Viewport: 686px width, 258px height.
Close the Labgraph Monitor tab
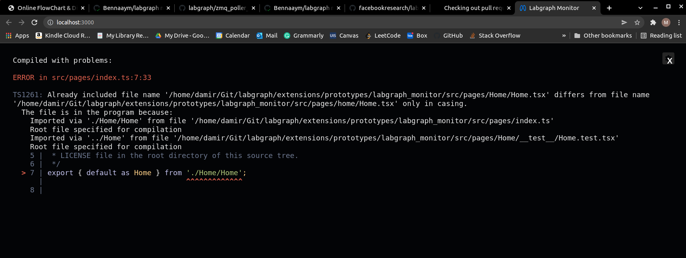pos(594,8)
